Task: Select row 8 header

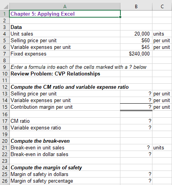Action: (5, 60)
